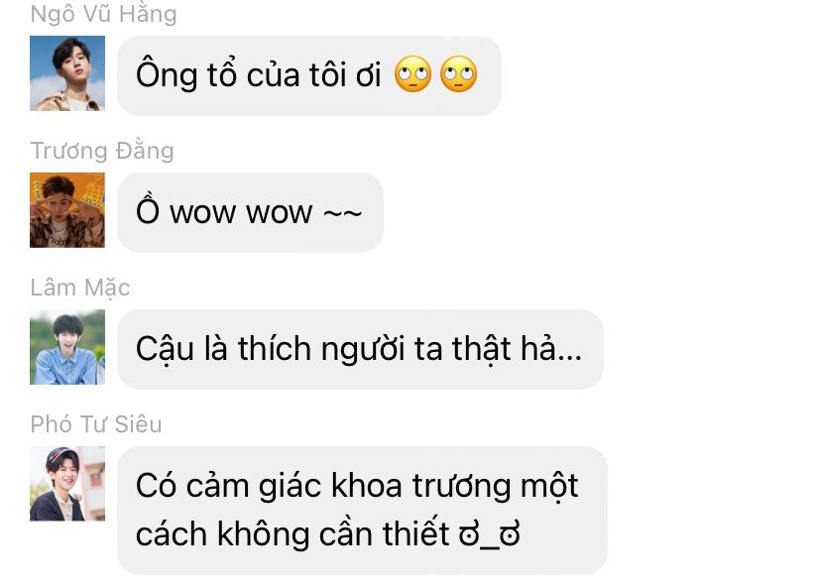Image resolution: width=821 pixels, height=588 pixels.
Task: Click the sender name Lâm Mặc
Action: (x=80, y=288)
